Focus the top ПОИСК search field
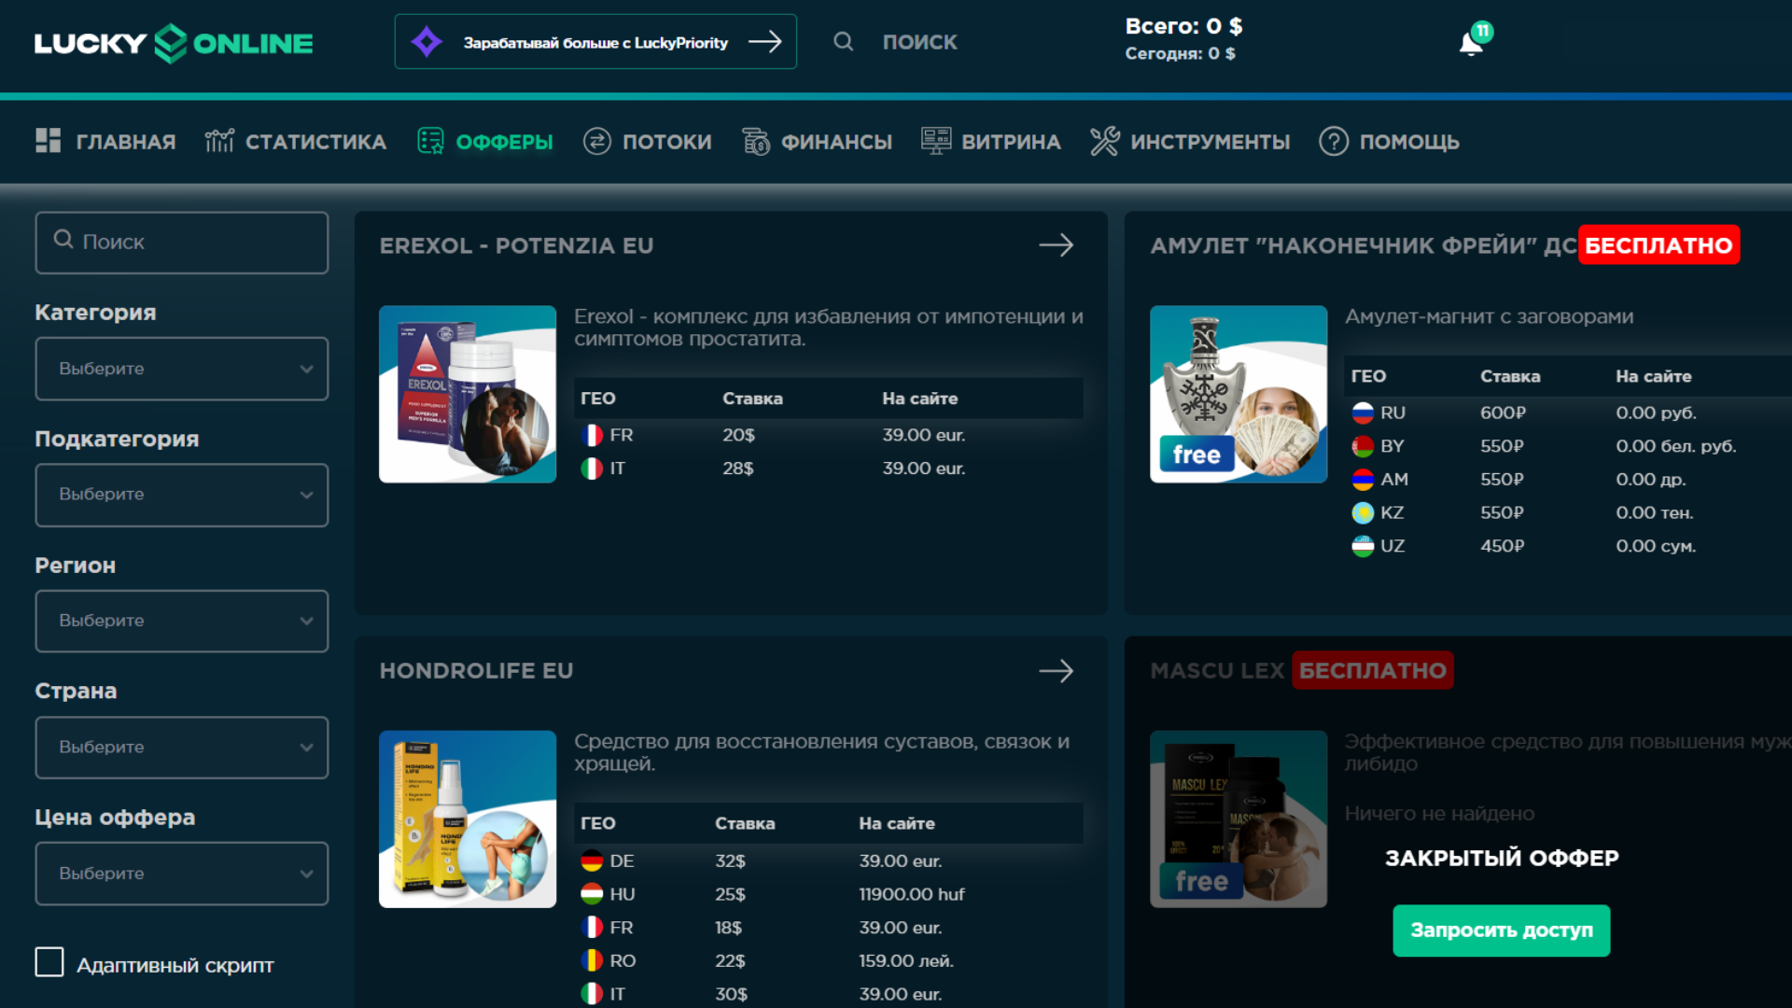Viewport: 1792px width, 1008px height. [919, 42]
